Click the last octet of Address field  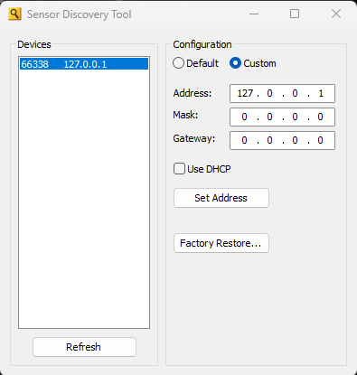pyautogui.click(x=321, y=93)
